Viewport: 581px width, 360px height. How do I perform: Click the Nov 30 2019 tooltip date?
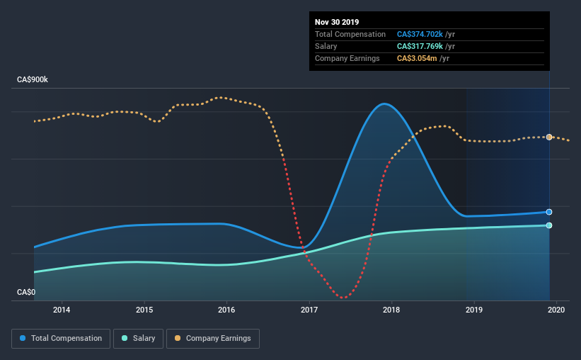point(337,22)
